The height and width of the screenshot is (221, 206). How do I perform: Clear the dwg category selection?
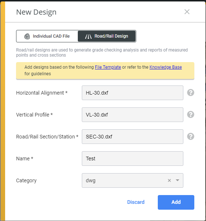pos(169,180)
